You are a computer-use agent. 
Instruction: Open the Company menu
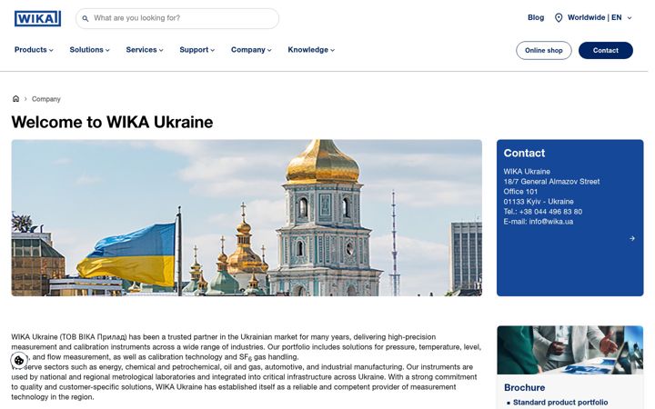point(251,50)
